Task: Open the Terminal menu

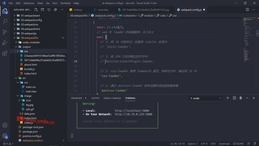Action: pyautogui.click(x=65, y=3)
